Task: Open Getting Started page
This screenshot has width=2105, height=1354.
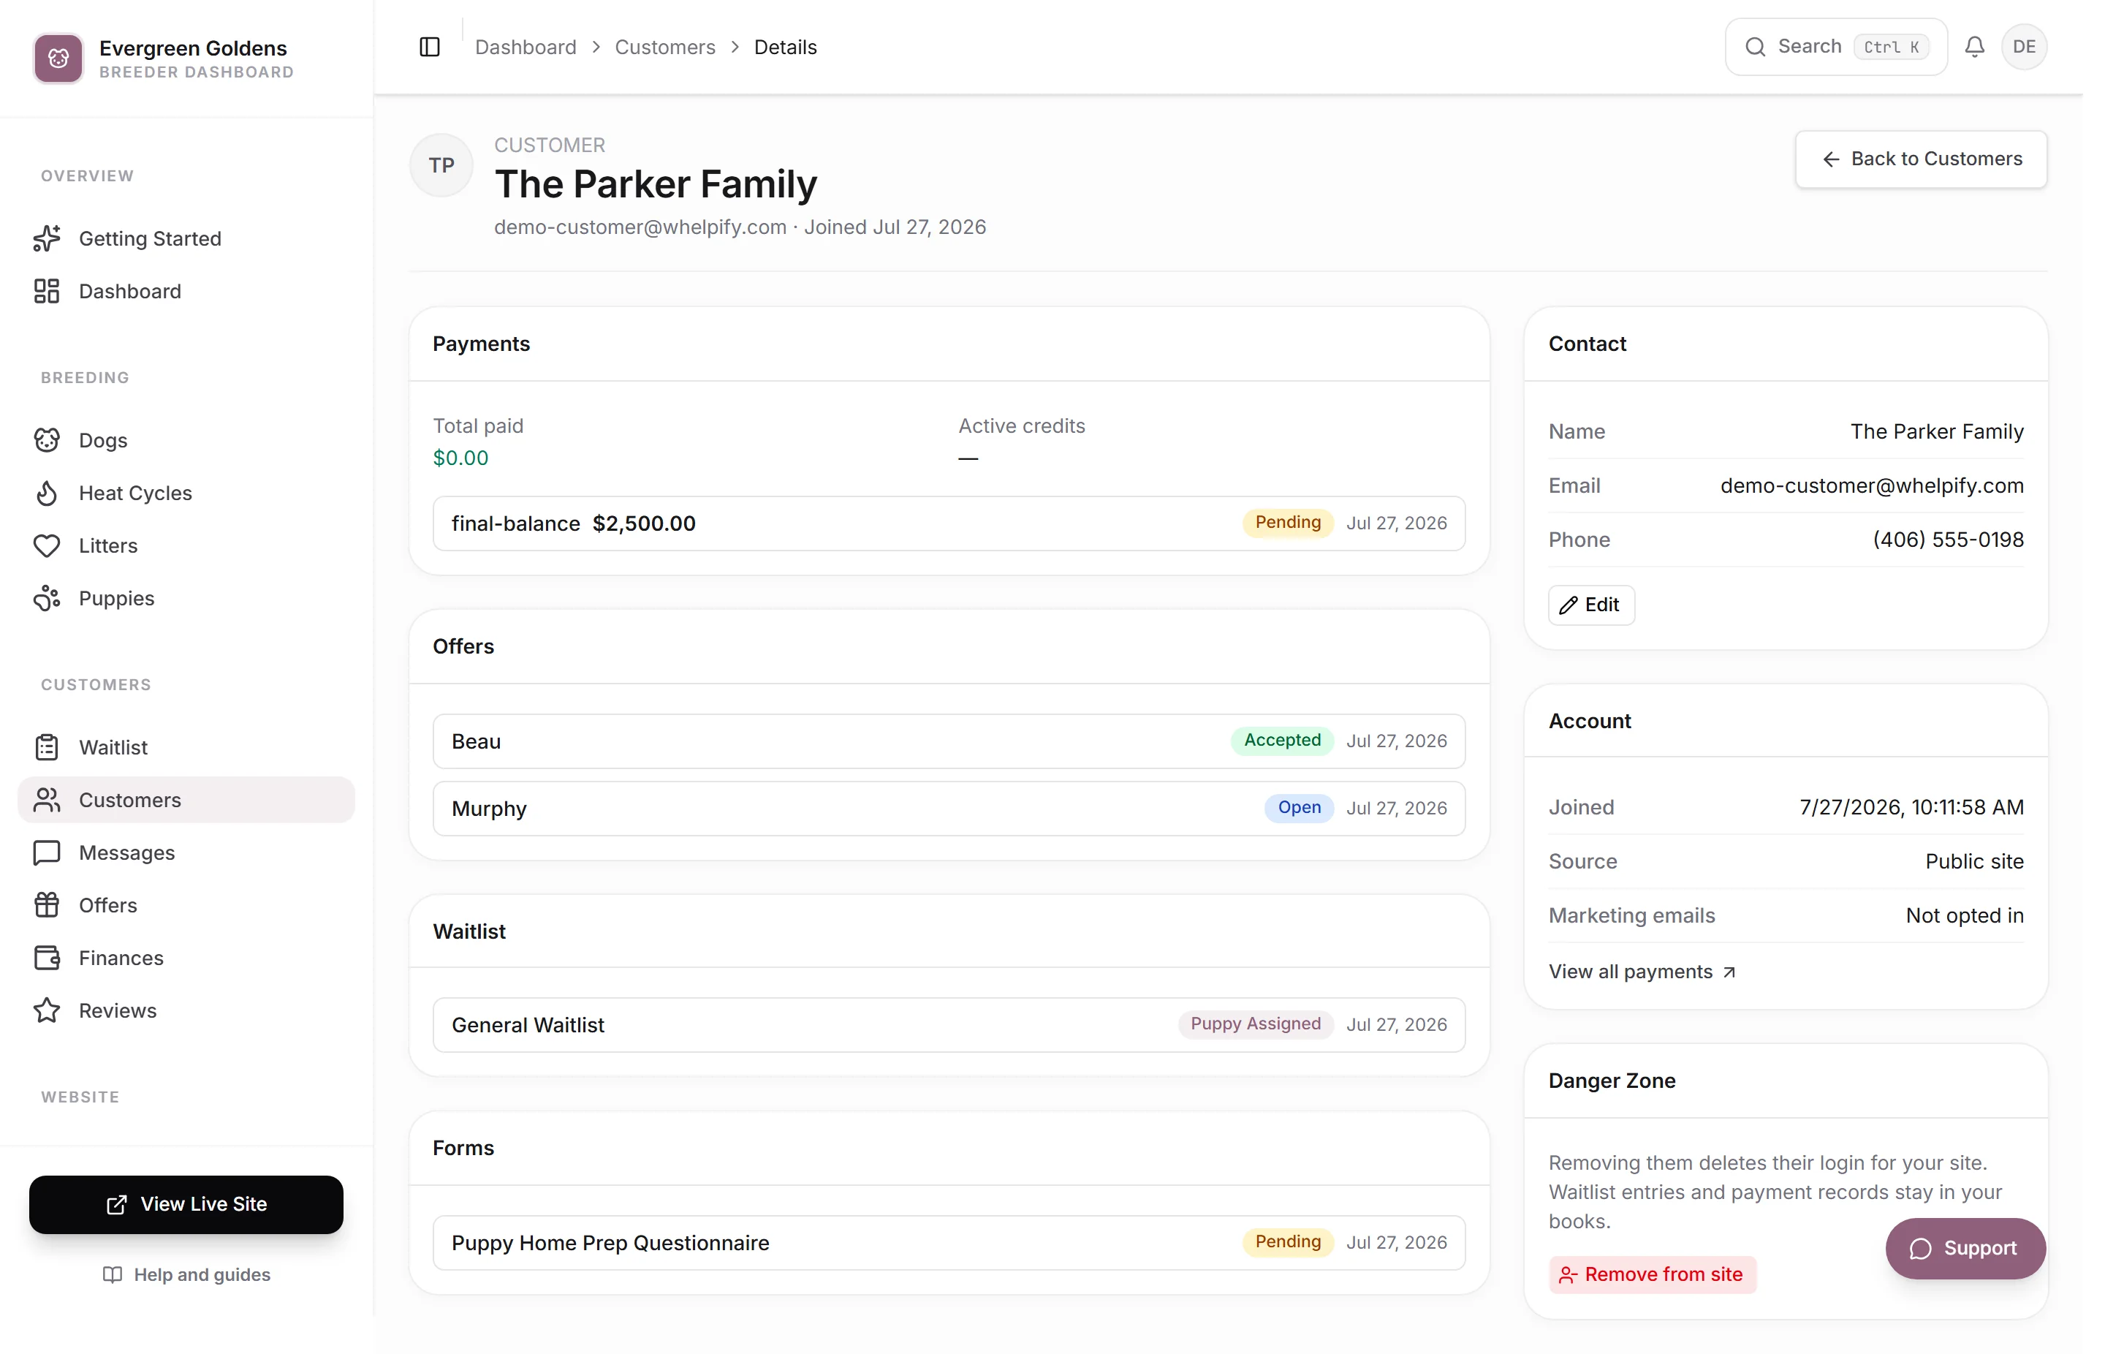Action: tap(186, 238)
